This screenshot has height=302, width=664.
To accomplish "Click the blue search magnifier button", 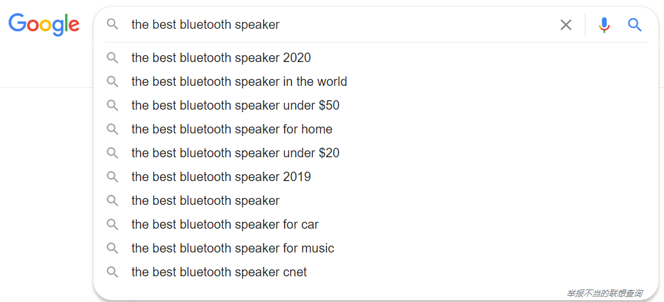I will pyautogui.click(x=634, y=25).
